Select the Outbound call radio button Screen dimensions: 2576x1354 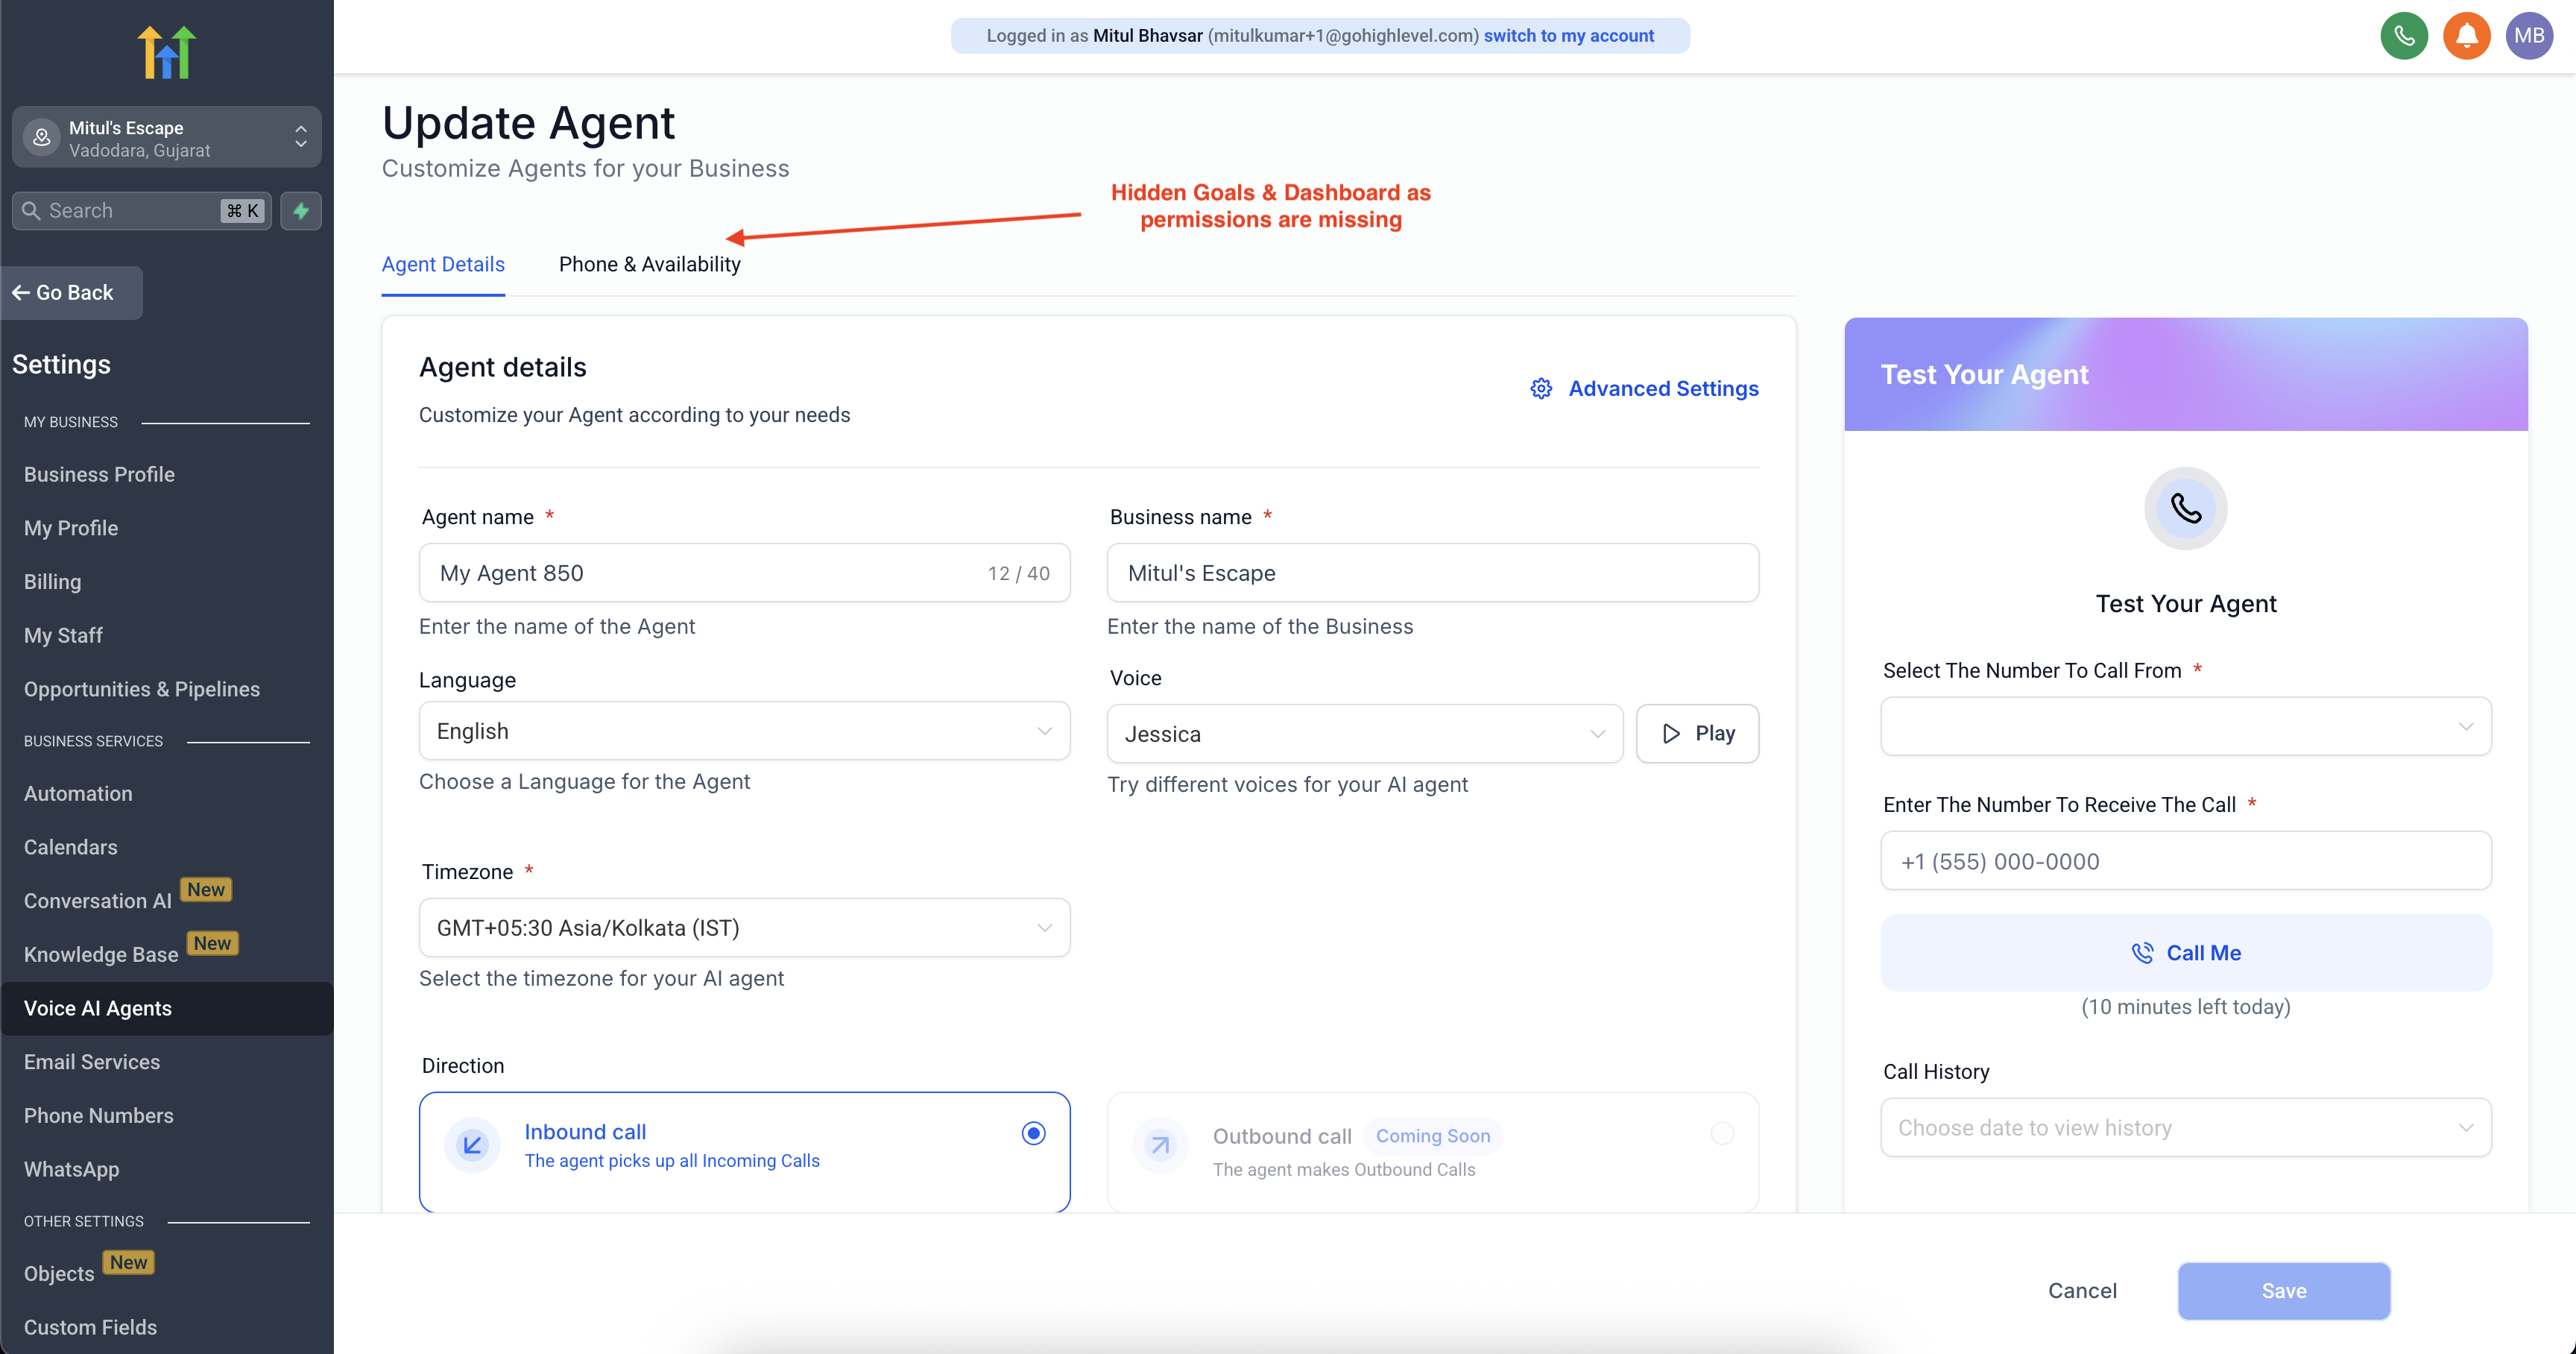coord(1721,1133)
